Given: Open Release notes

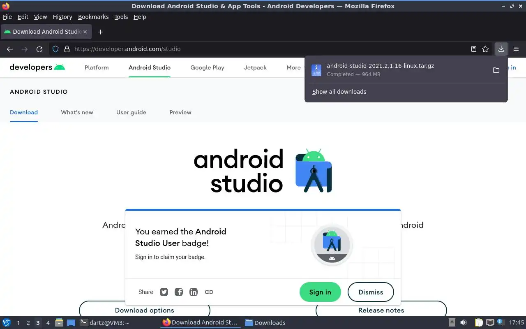Looking at the screenshot, I should coord(381,309).
